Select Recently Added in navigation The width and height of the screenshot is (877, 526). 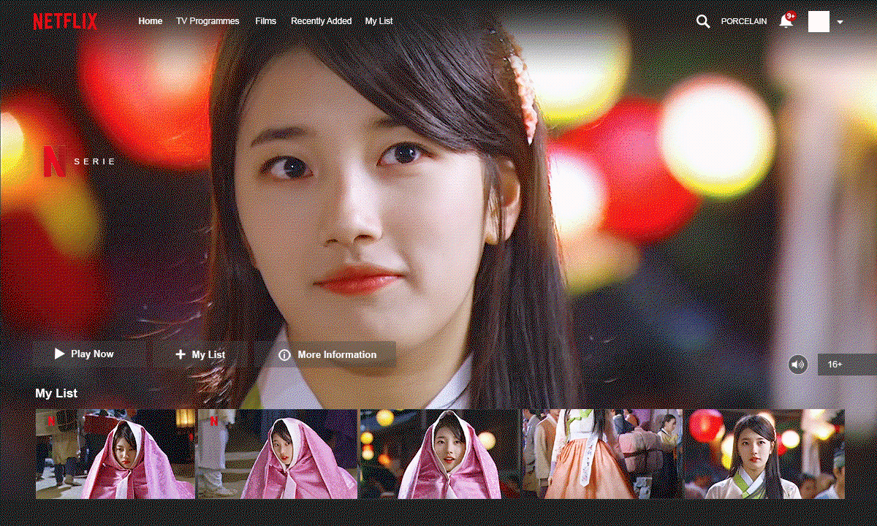322,21
